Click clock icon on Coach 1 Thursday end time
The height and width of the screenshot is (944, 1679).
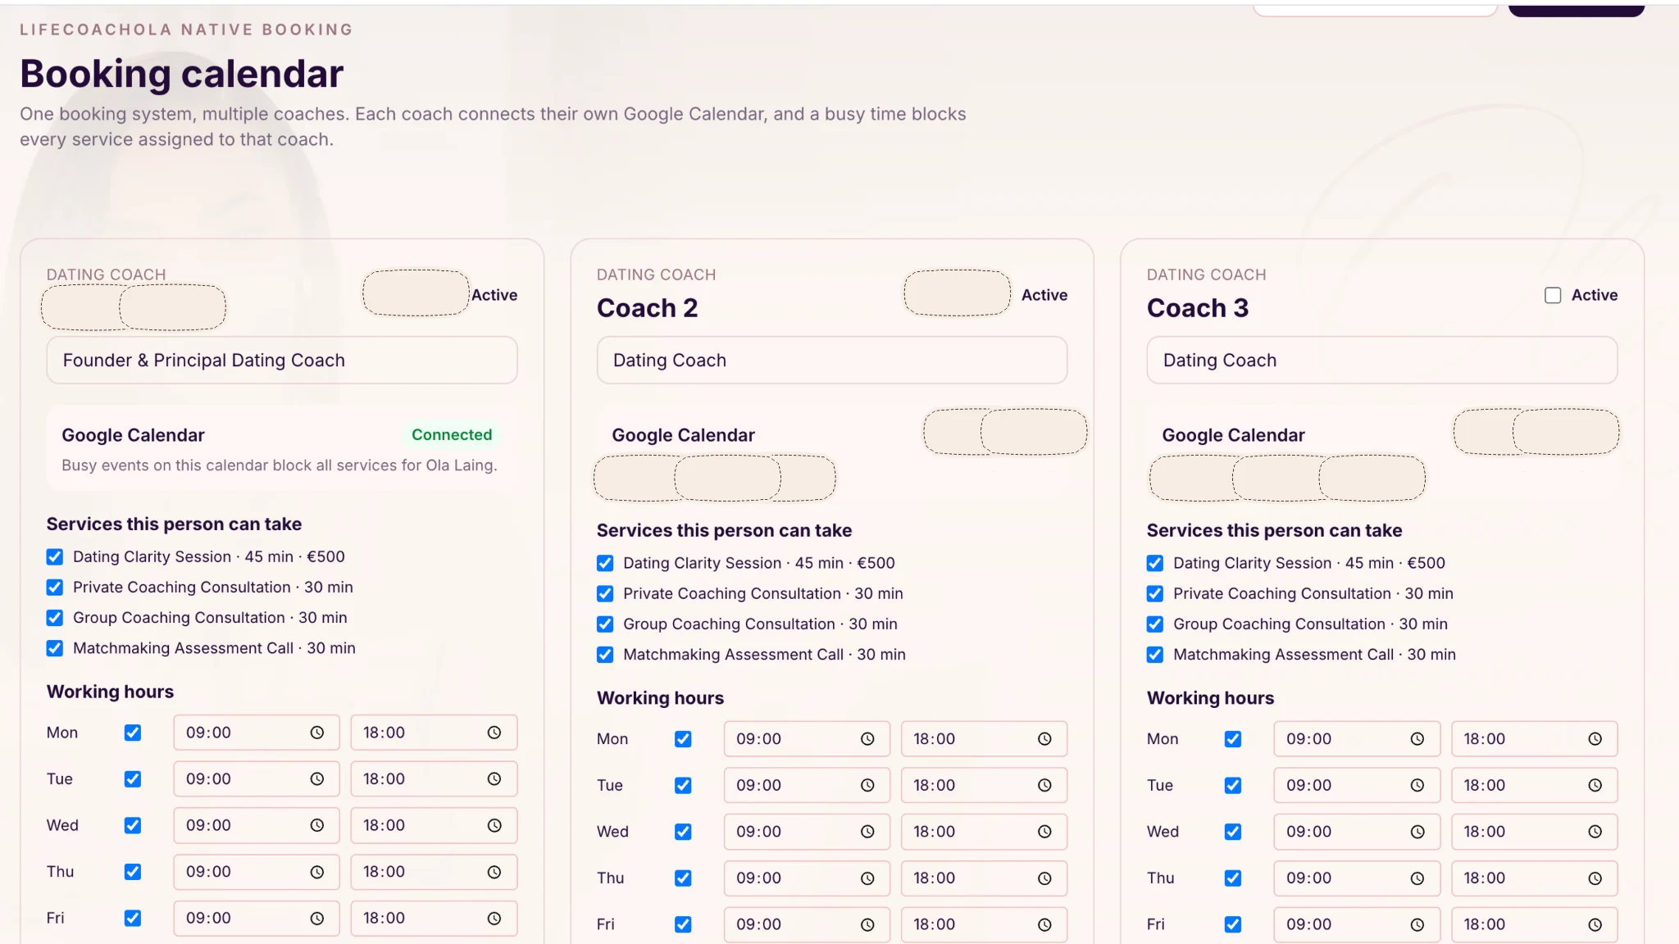pos(494,872)
